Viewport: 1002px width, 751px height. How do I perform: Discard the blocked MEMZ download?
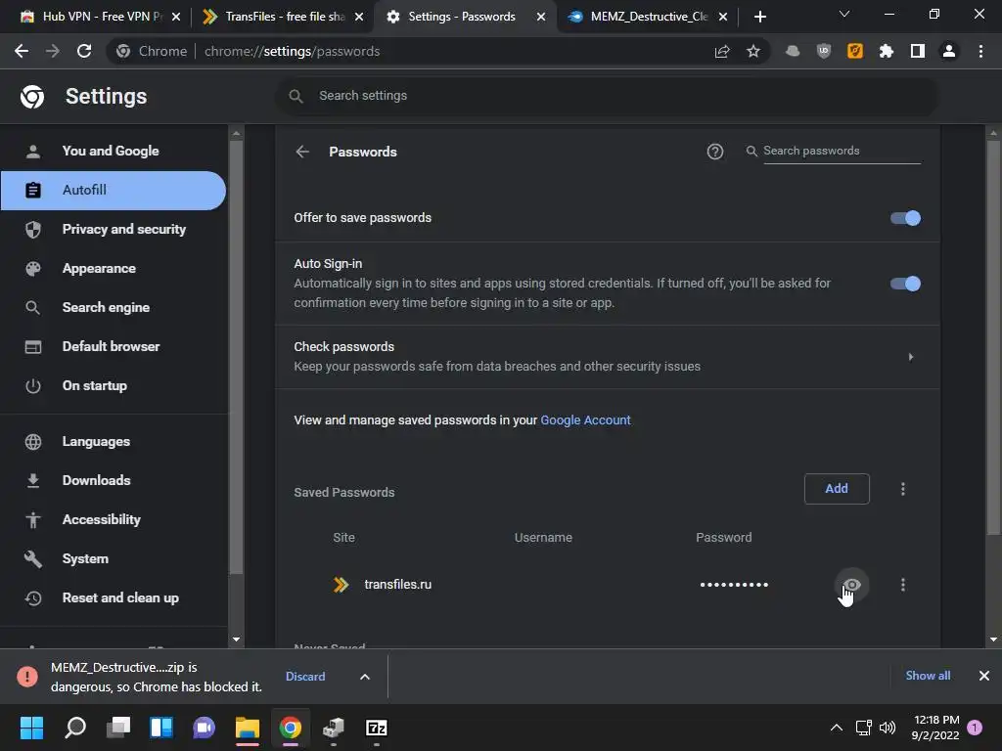point(305,677)
